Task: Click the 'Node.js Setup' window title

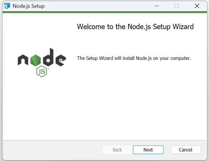Action: tap(29, 6)
